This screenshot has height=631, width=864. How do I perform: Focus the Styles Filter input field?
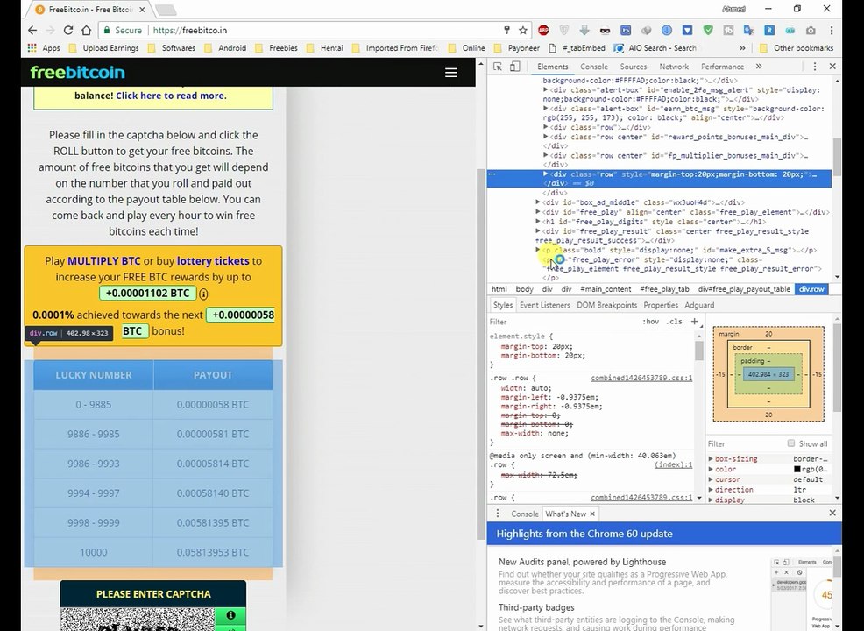pos(562,322)
